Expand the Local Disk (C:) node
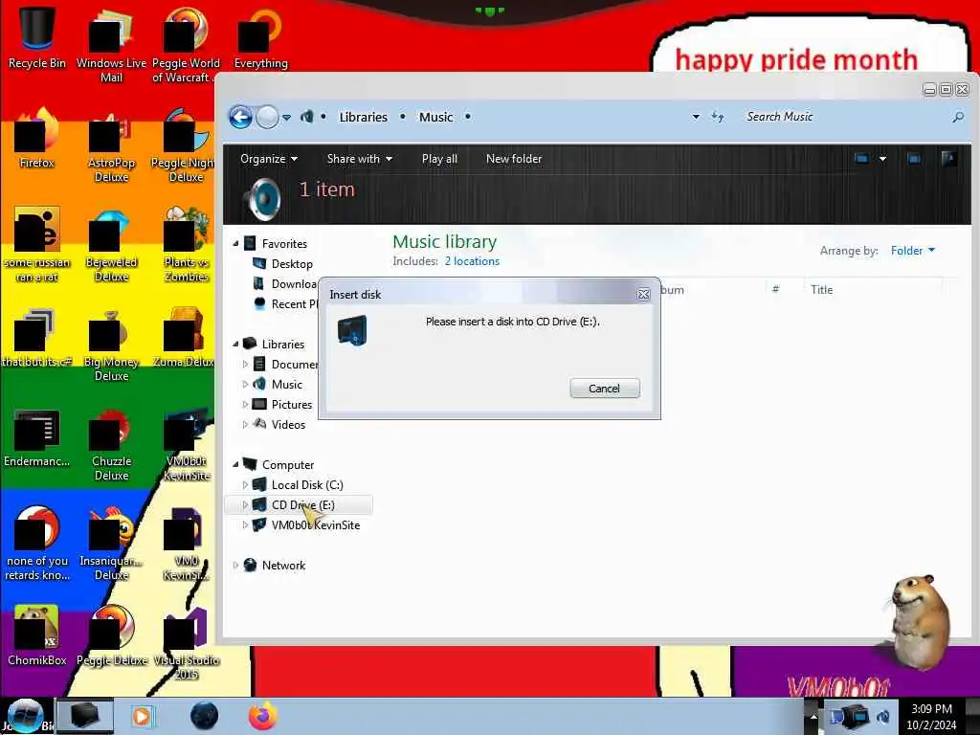Viewport: 980px width, 735px height. [x=245, y=485]
